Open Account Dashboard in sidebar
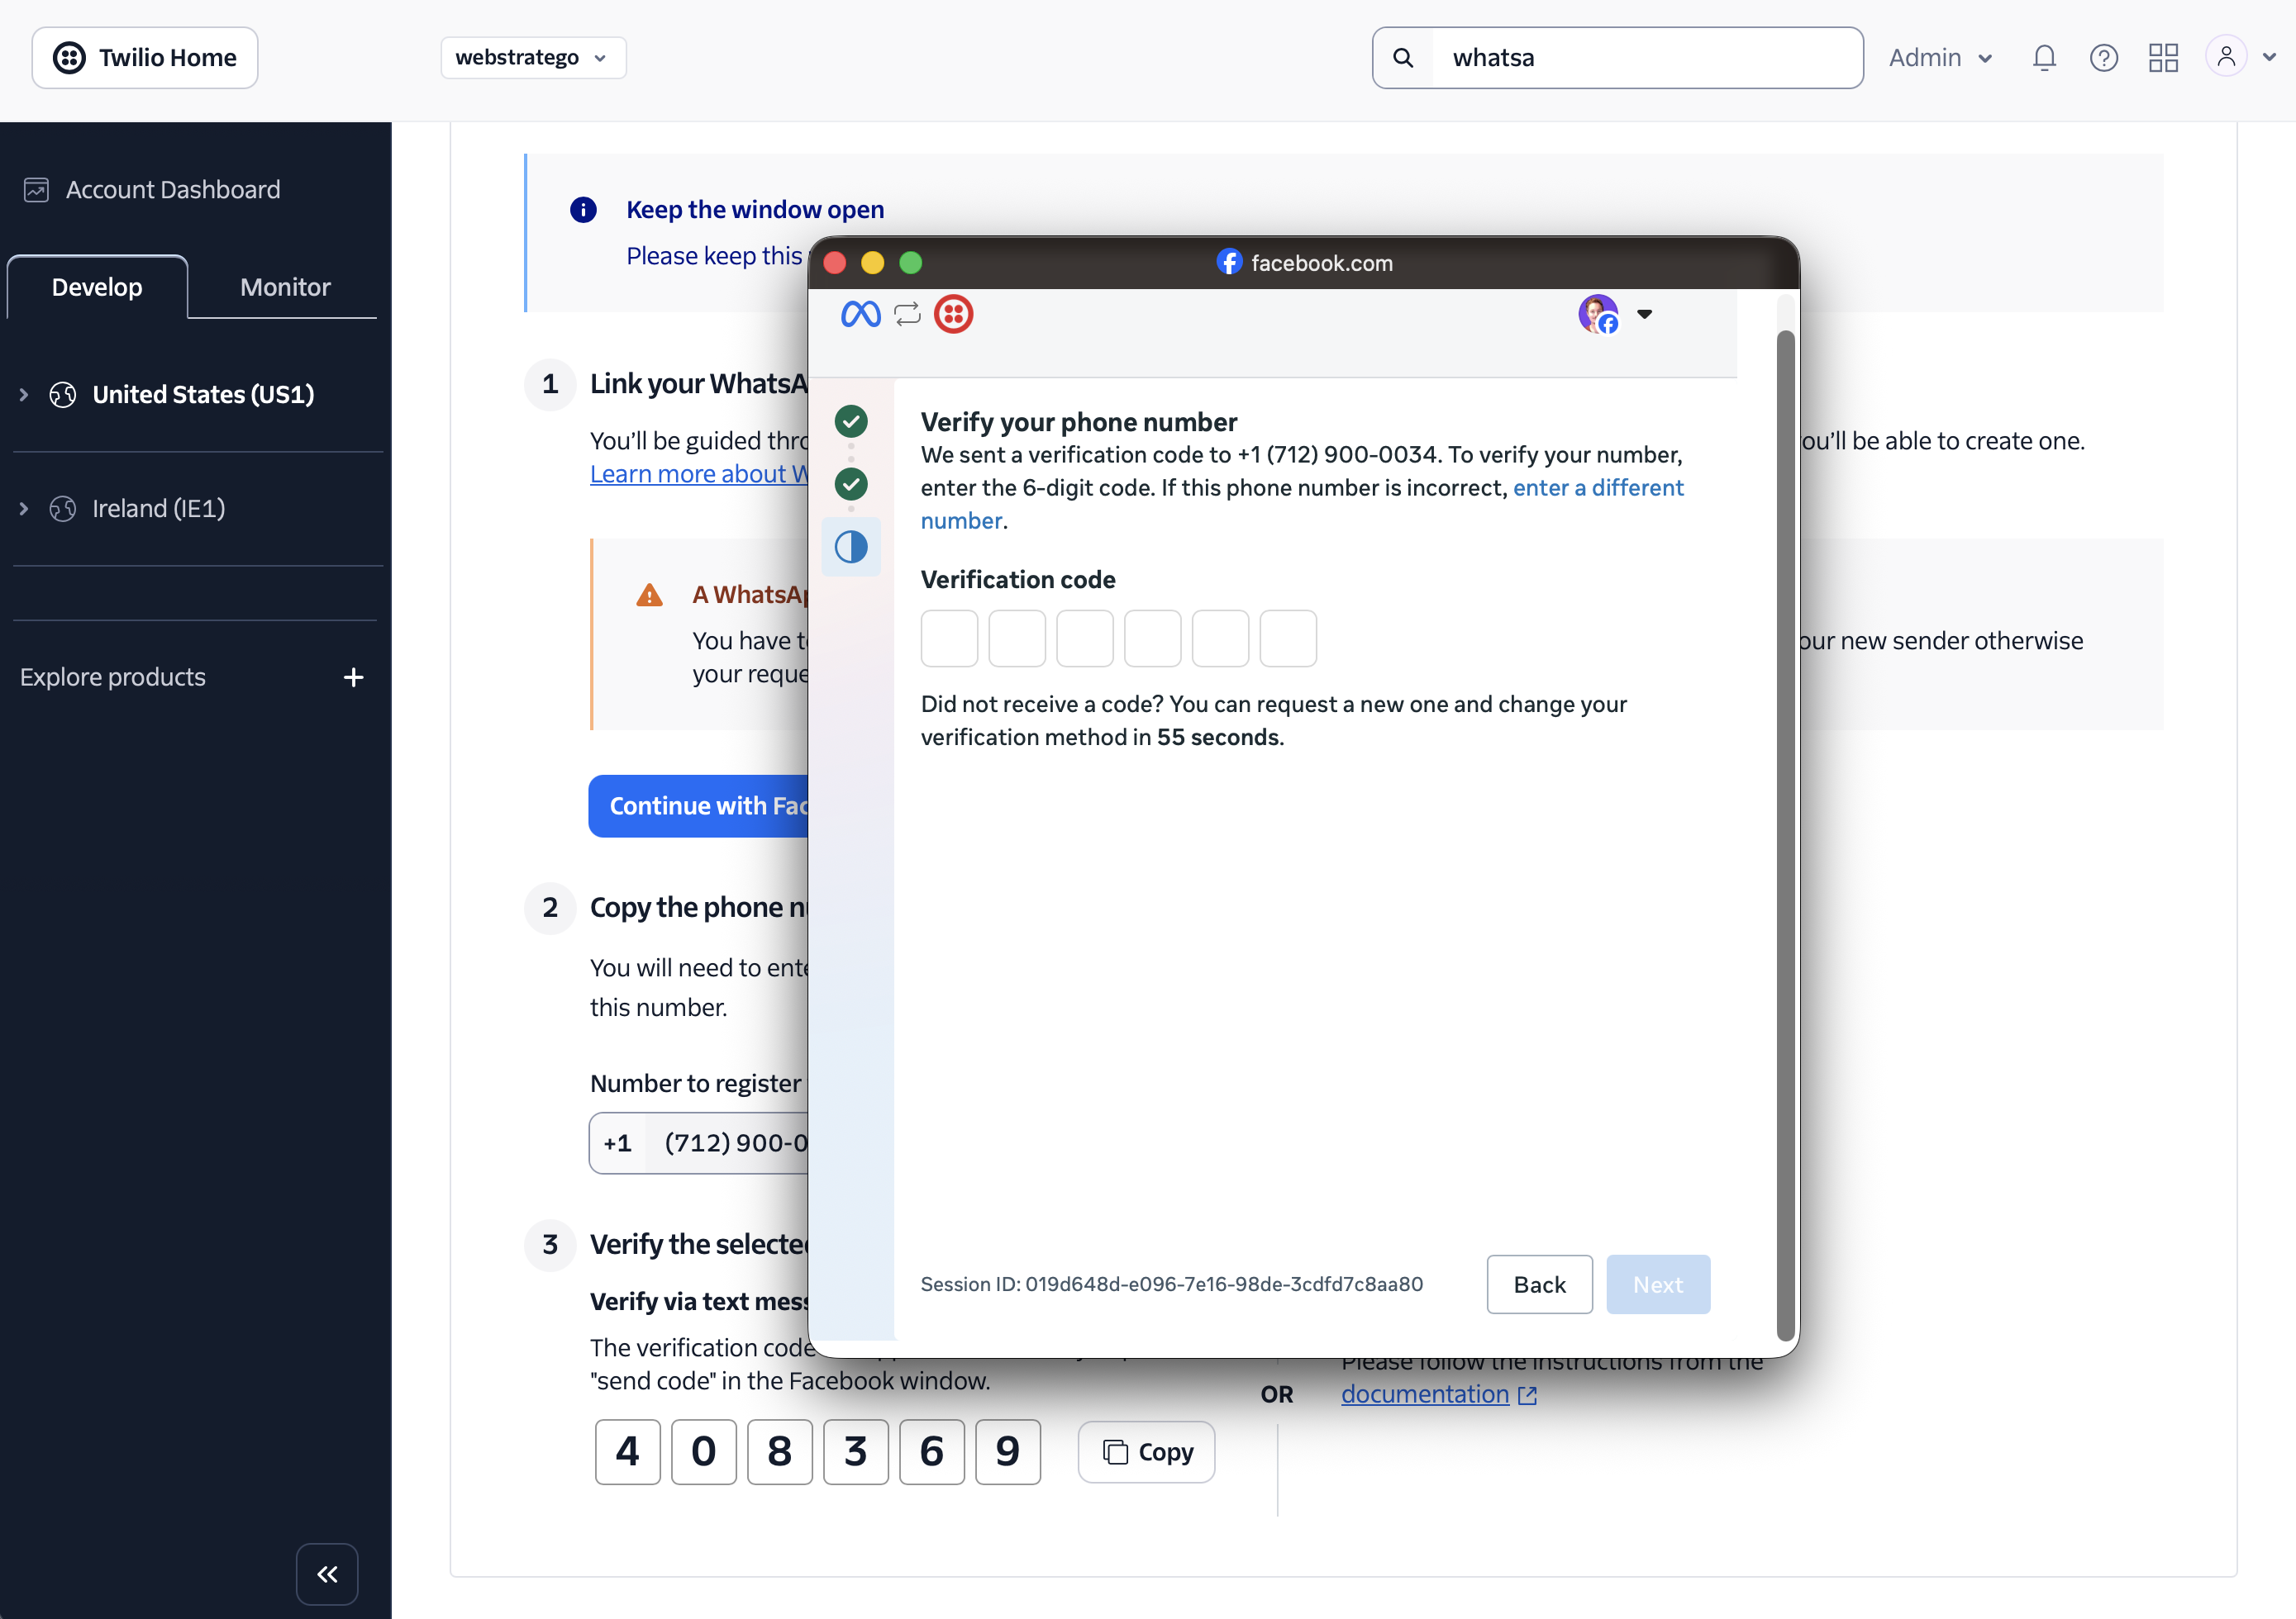Viewport: 2296px width, 1619px height. (x=173, y=190)
